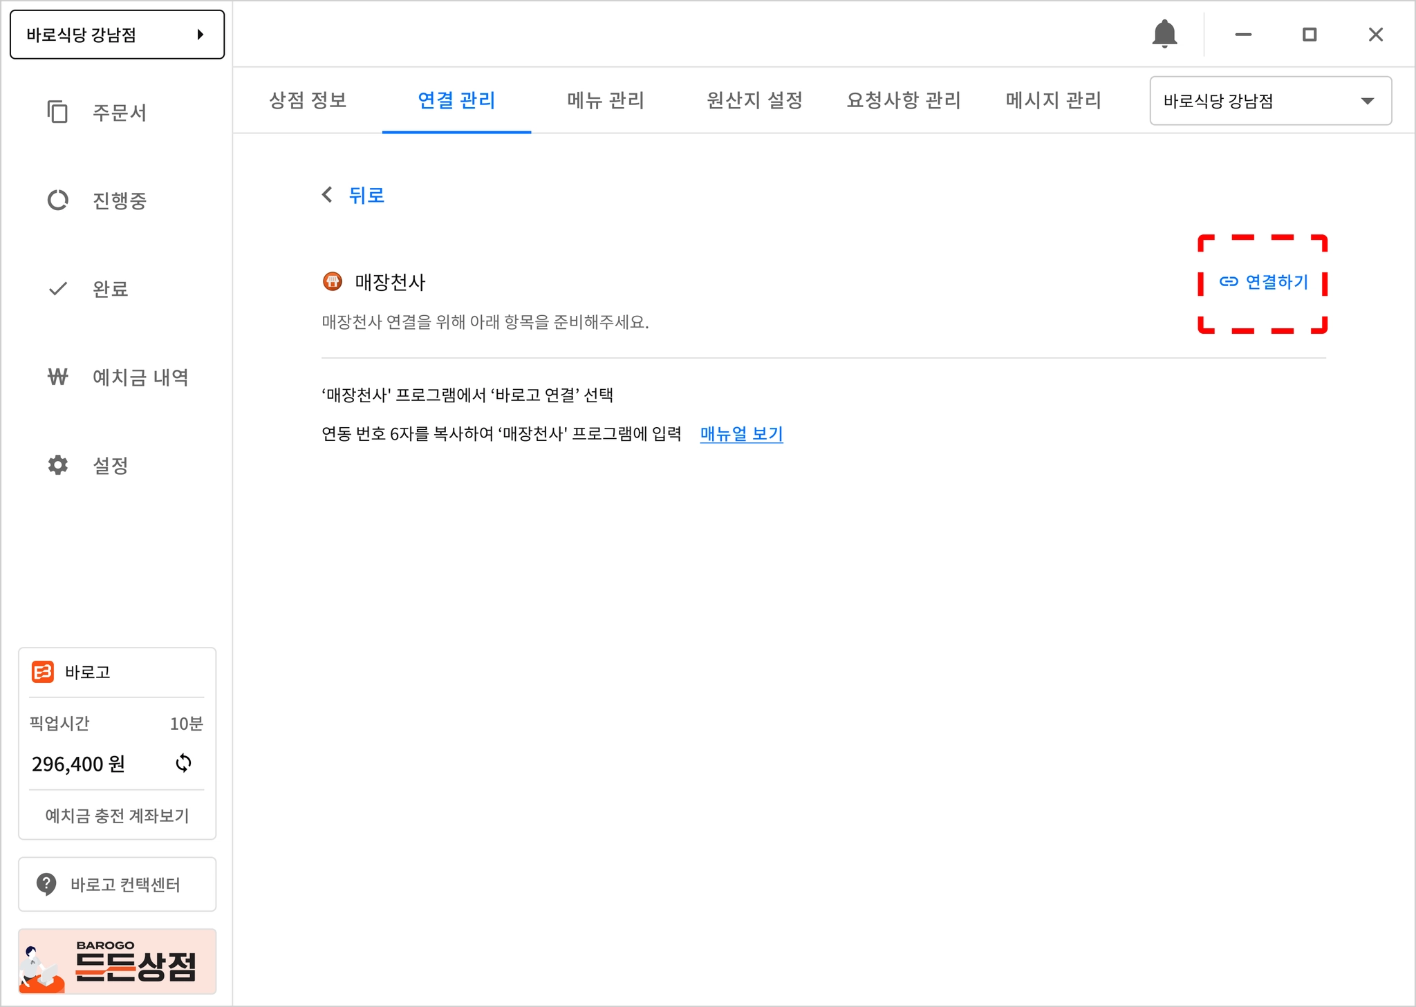The width and height of the screenshot is (1416, 1007).
Task: Click the 진행중 progress circle icon
Action: (x=57, y=200)
